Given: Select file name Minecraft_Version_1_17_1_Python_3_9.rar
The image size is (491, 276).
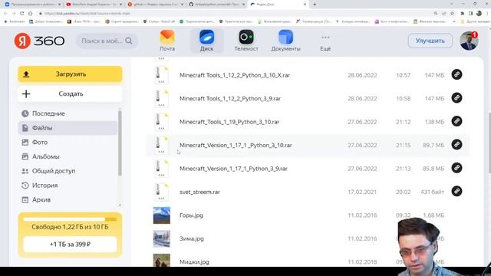Looking at the screenshot, I should click(x=233, y=169).
